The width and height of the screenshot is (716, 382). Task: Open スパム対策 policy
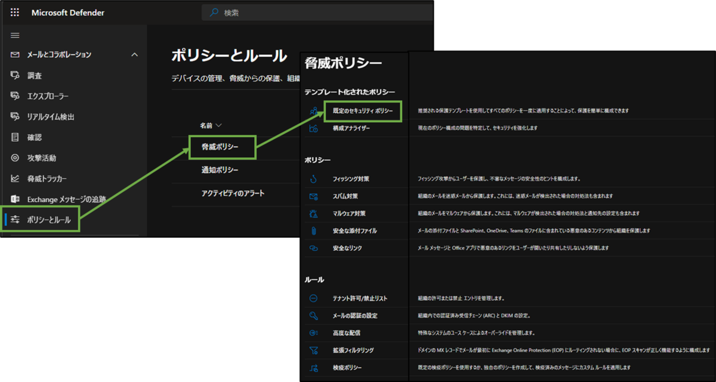(x=345, y=196)
